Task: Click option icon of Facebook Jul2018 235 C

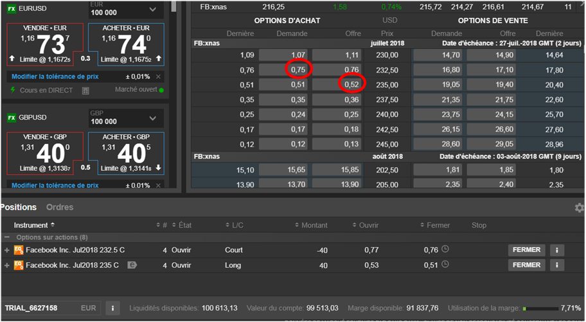Action: point(19,265)
